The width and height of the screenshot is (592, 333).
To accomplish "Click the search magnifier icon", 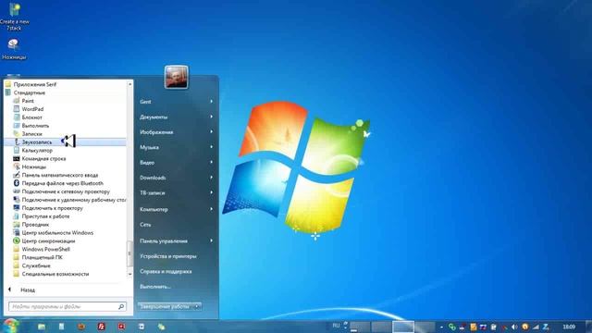I will (121, 306).
